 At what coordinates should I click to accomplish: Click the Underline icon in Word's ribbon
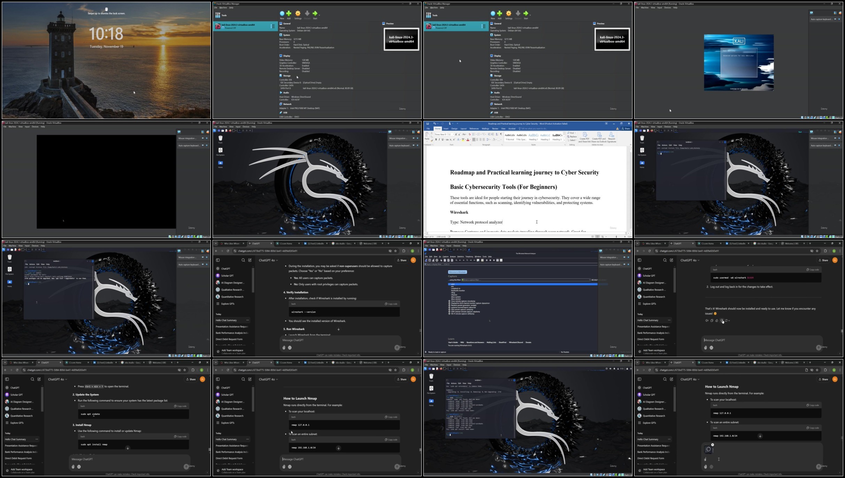tap(443, 139)
